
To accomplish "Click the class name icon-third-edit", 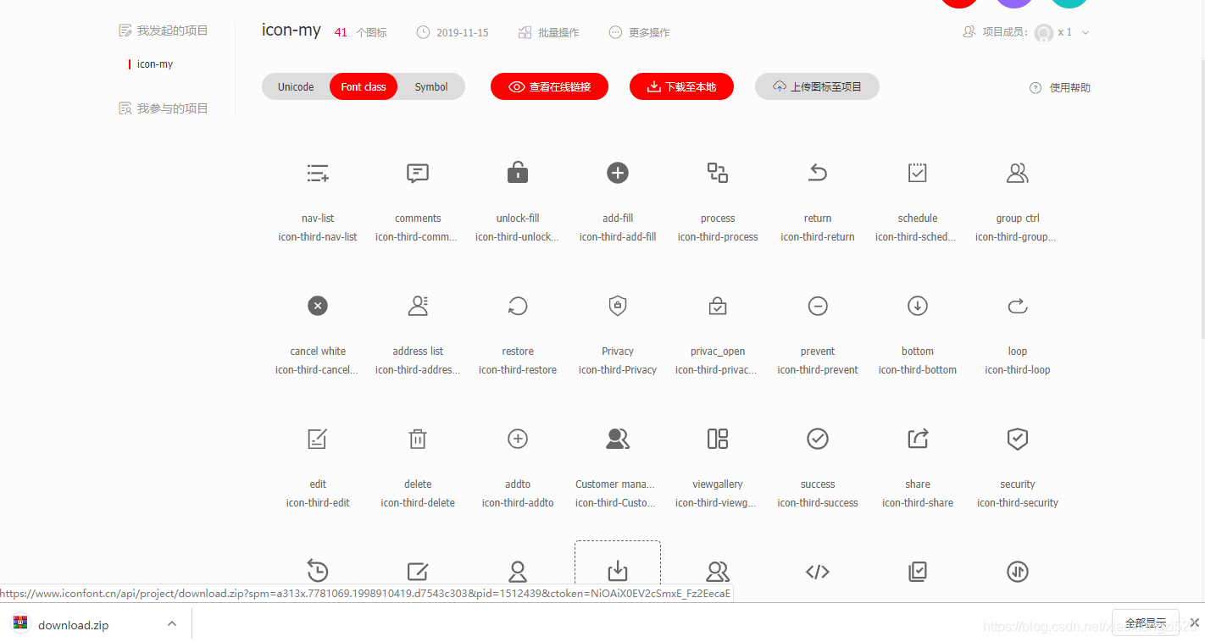I will click(318, 503).
